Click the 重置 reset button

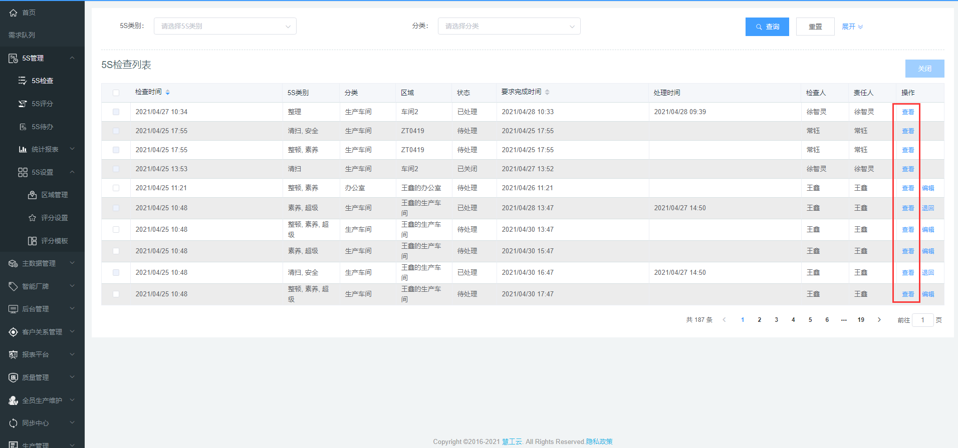(x=815, y=27)
